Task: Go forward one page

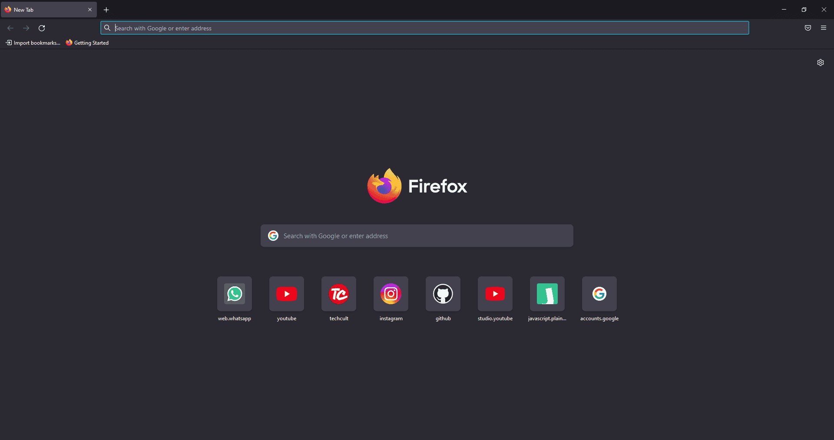Action: click(x=26, y=28)
